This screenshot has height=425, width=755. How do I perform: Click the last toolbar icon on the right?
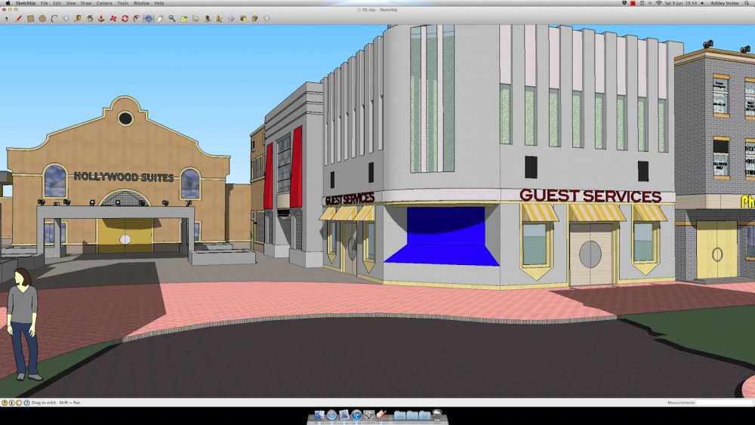[267, 19]
